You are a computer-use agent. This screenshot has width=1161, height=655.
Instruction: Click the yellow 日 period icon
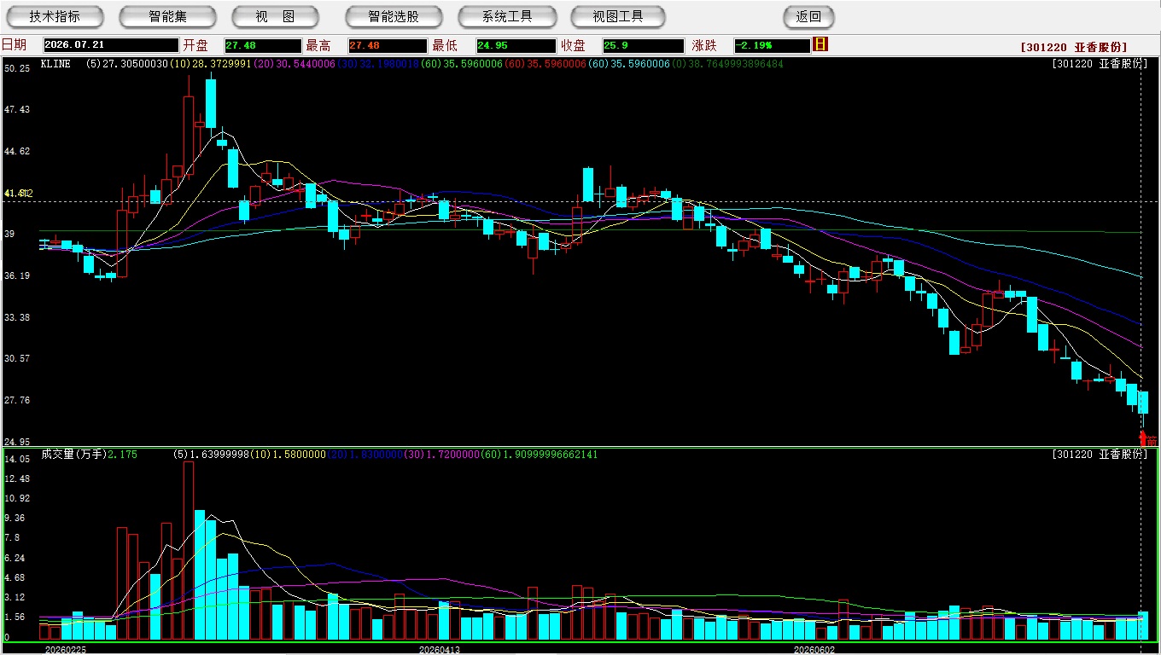pos(820,44)
